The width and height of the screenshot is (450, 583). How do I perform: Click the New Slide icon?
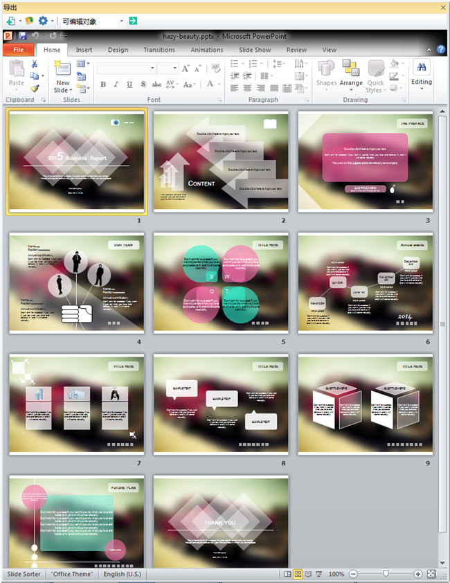pyautogui.click(x=62, y=69)
